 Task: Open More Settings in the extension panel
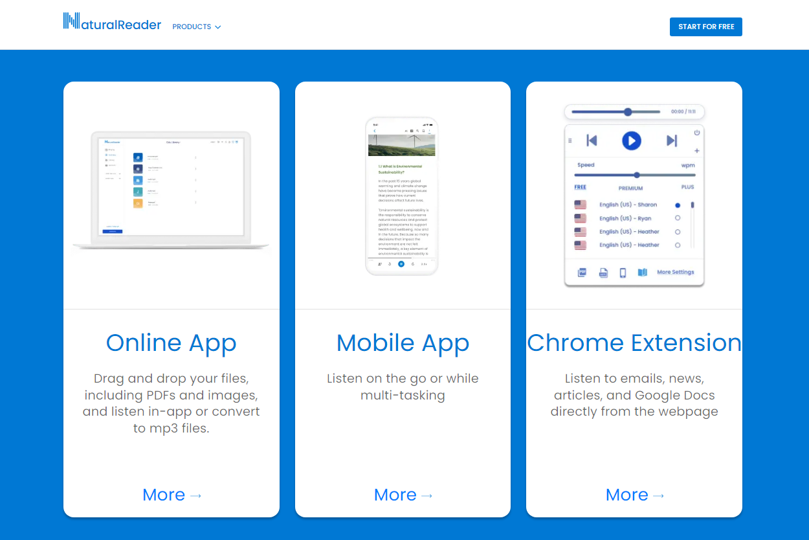676,273
